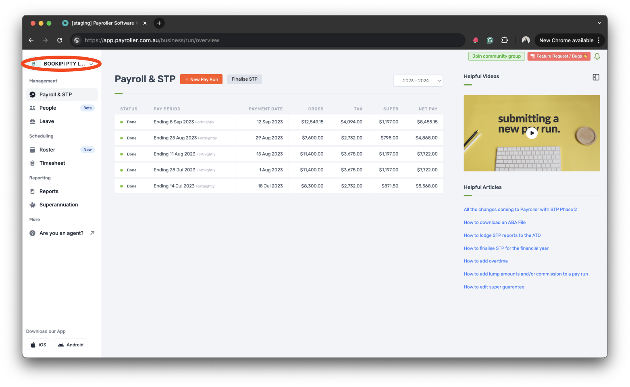Click the Helpful Videos panel toggle icon
Viewport: 630px width, 387px height.
click(596, 77)
